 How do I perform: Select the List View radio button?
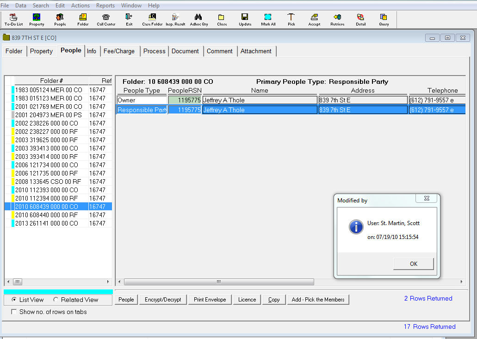coord(14,300)
